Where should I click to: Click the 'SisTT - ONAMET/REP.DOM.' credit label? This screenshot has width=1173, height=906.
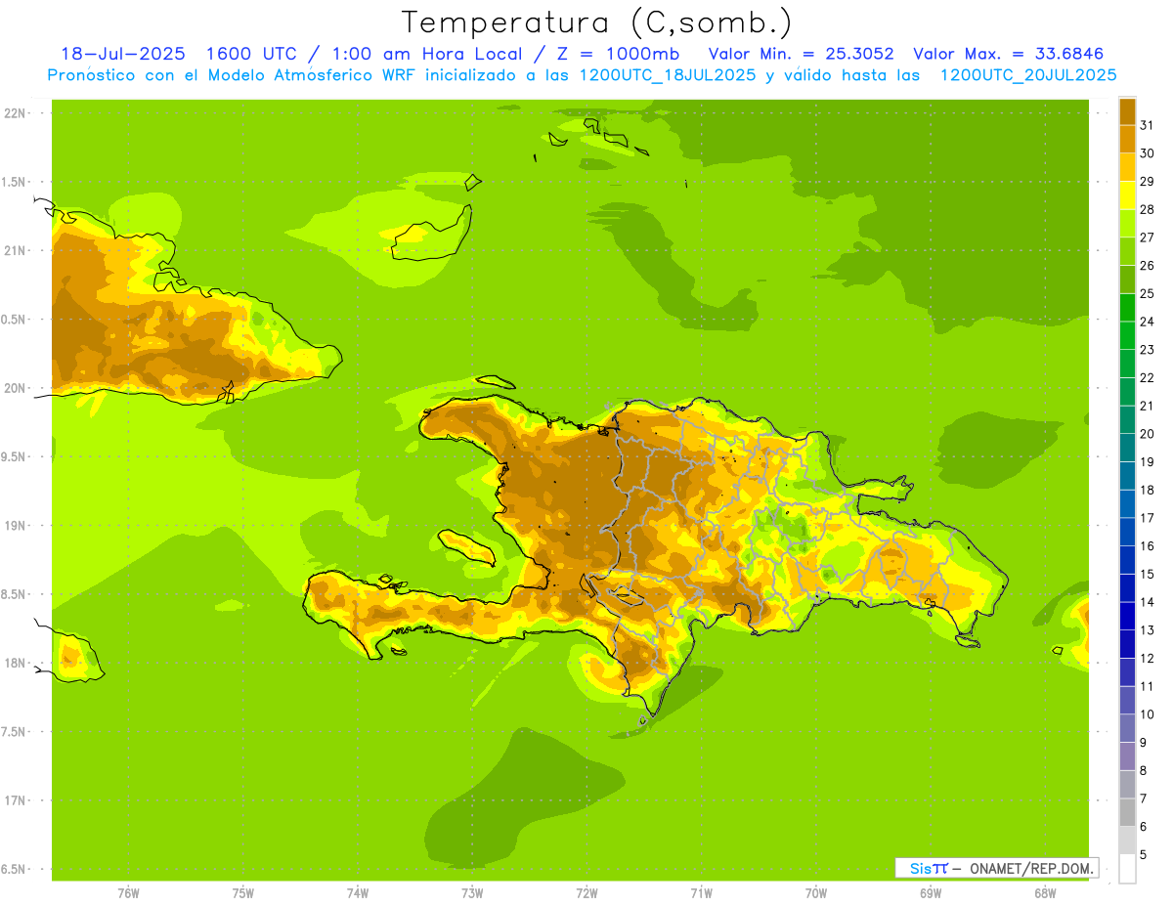[997, 868]
